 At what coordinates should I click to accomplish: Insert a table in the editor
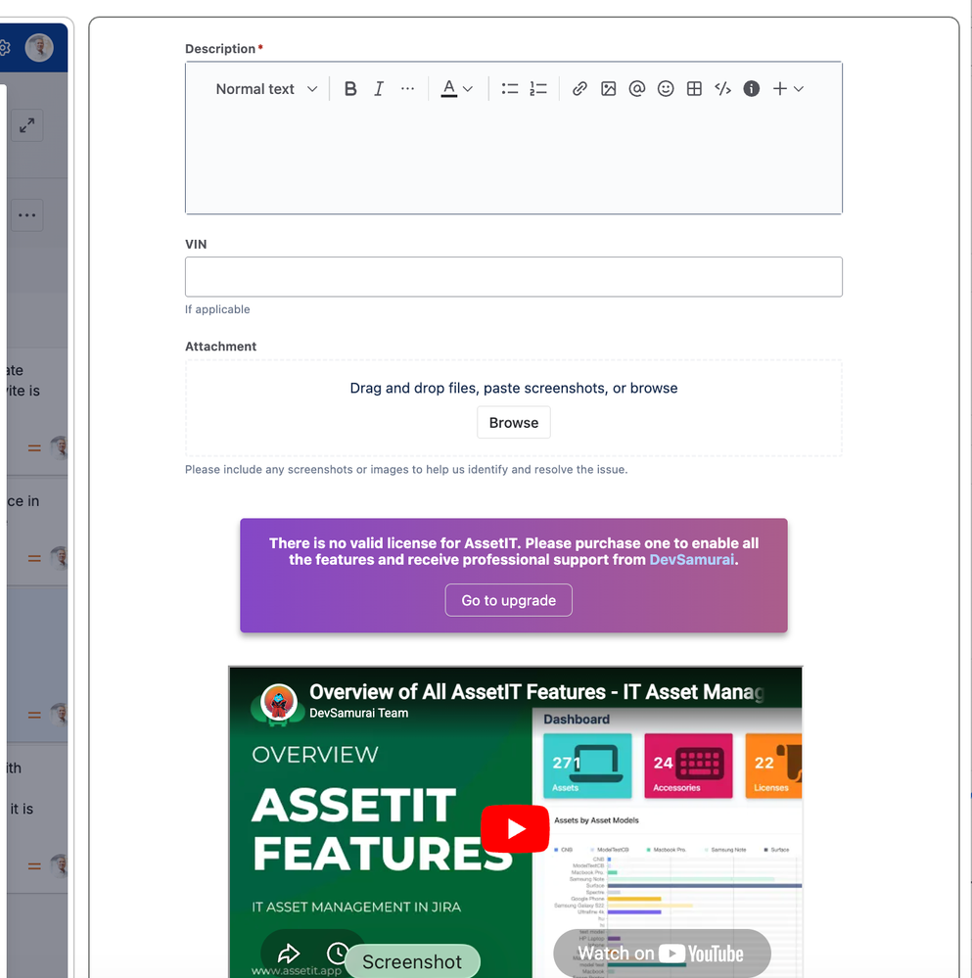click(694, 88)
